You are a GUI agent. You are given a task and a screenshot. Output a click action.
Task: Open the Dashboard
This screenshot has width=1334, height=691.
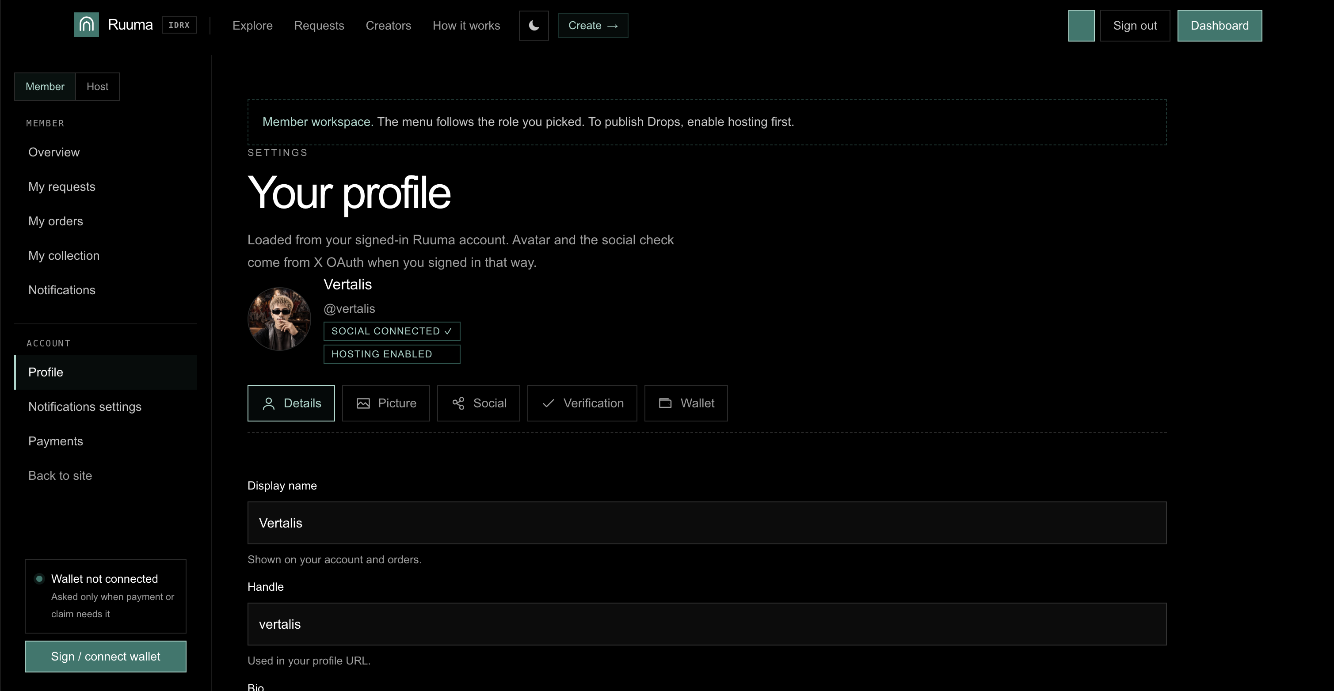(x=1220, y=25)
